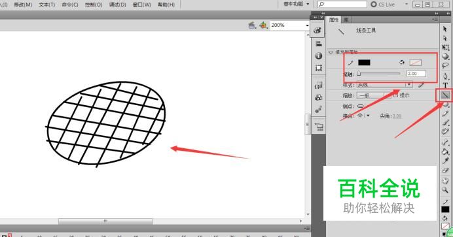
Task: Click the toolbox fill color swatch
Action: (445, 227)
